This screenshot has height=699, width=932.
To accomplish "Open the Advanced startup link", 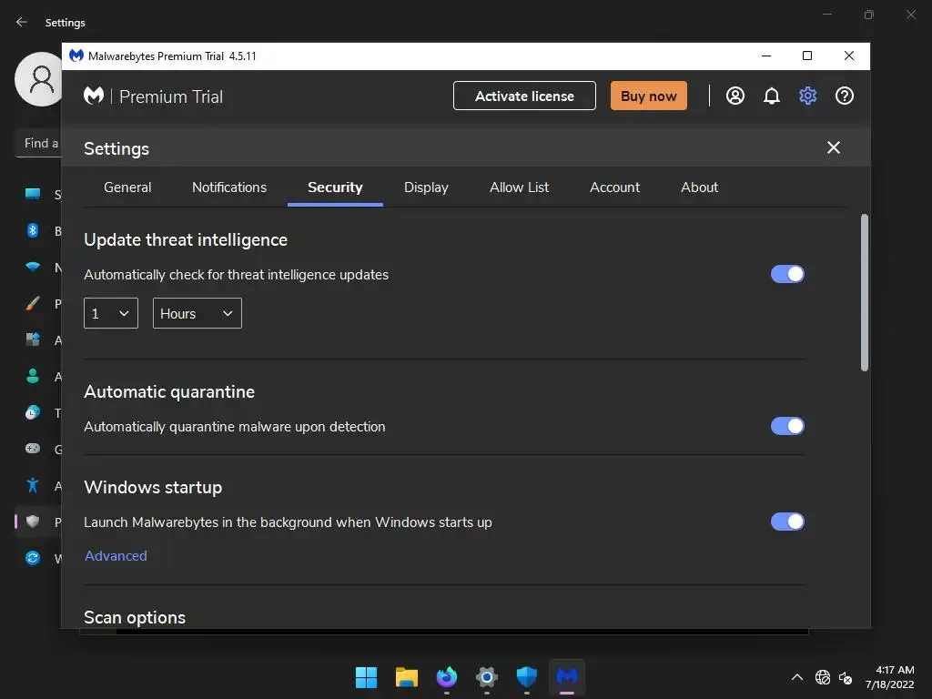I will pyautogui.click(x=116, y=556).
